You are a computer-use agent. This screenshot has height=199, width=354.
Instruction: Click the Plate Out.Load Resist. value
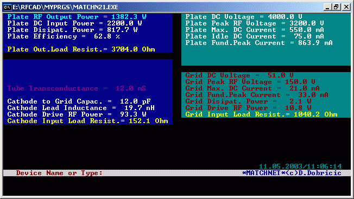click(x=133, y=49)
